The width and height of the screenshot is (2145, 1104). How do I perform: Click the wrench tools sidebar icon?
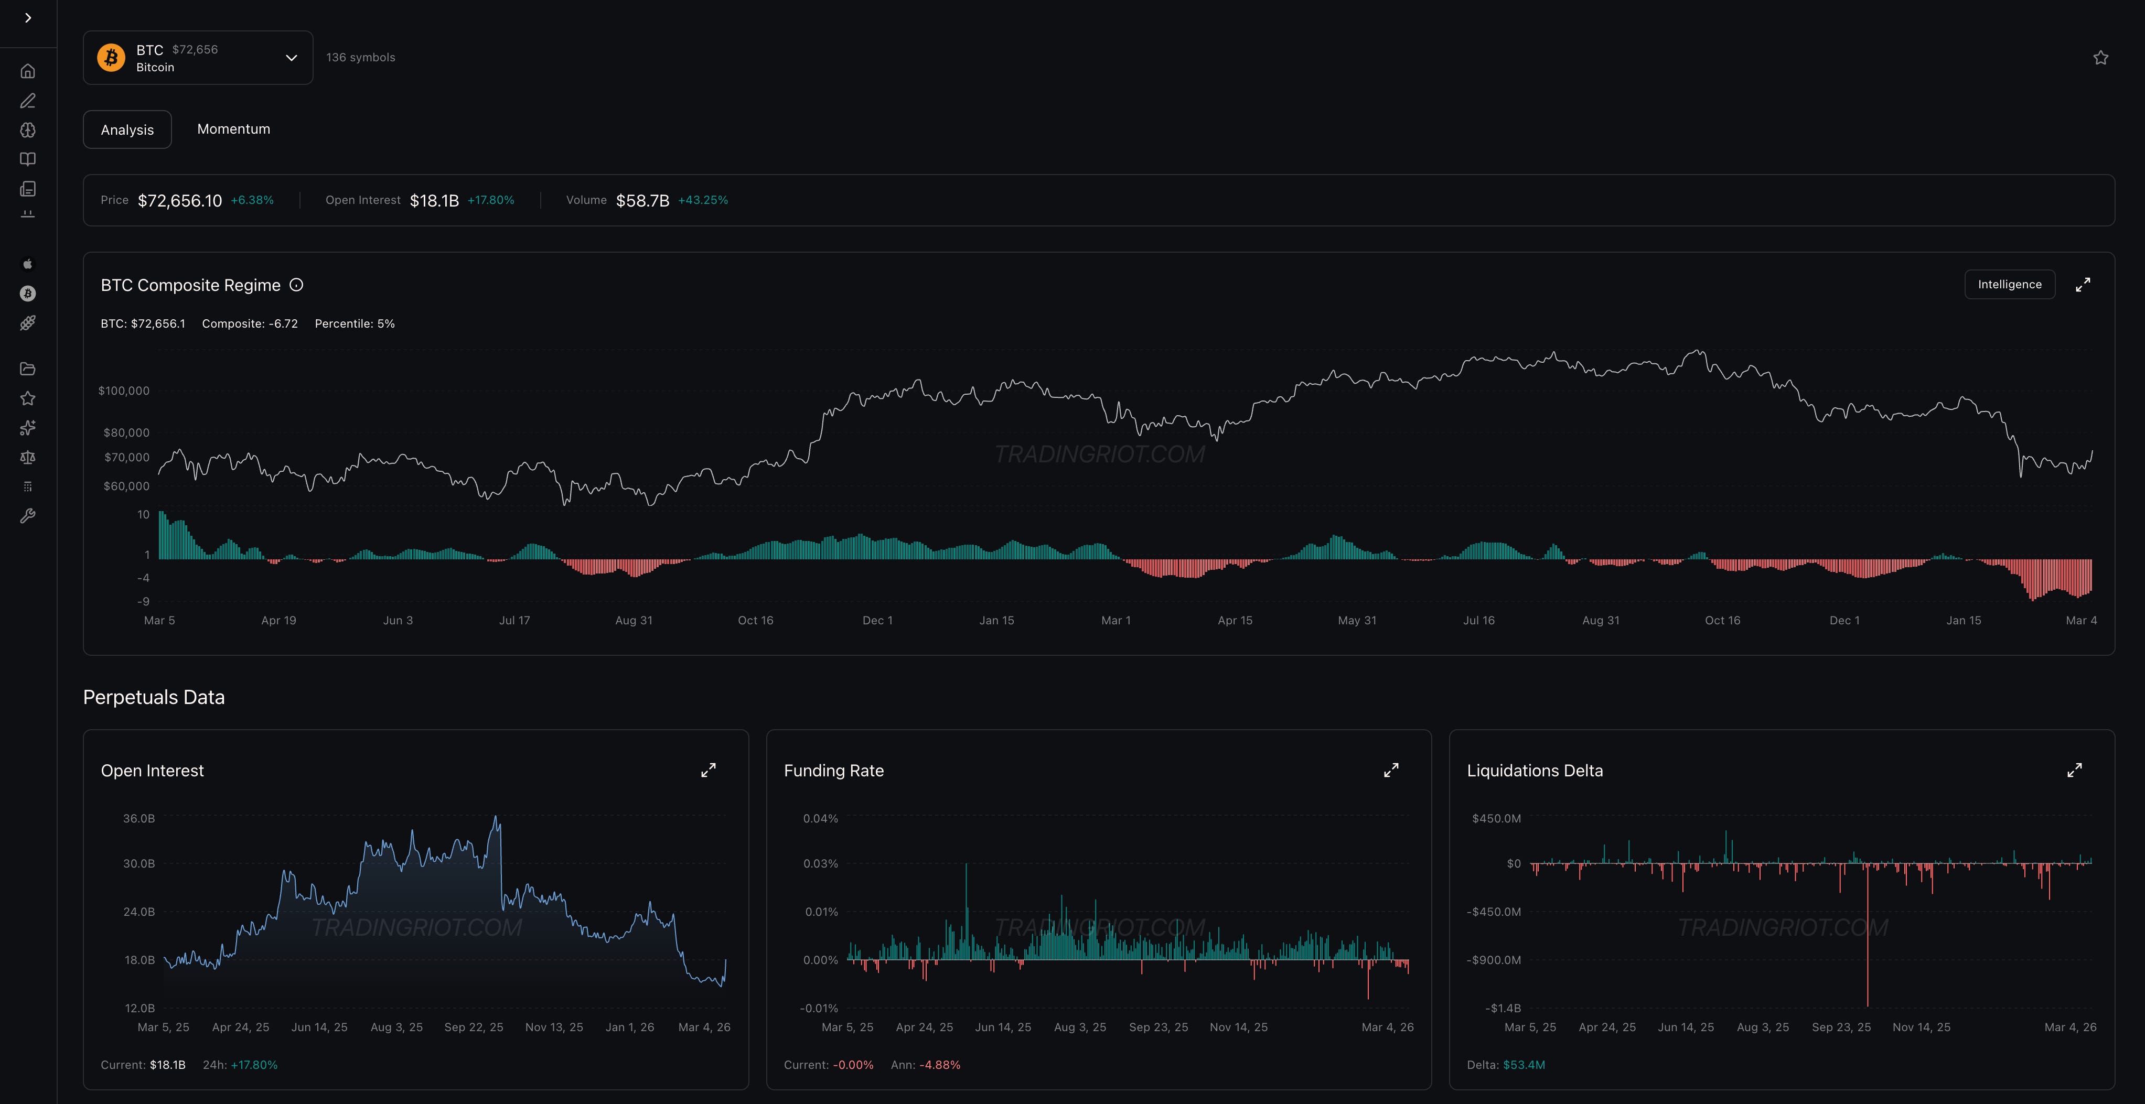pos(27,516)
